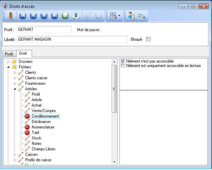Screen dimensions: 212x170
Task: Toggle the Bloqué checkbox
Action: [x=148, y=39]
